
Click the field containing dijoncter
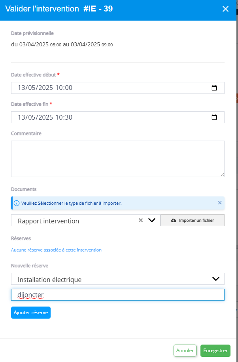click(118, 295)
